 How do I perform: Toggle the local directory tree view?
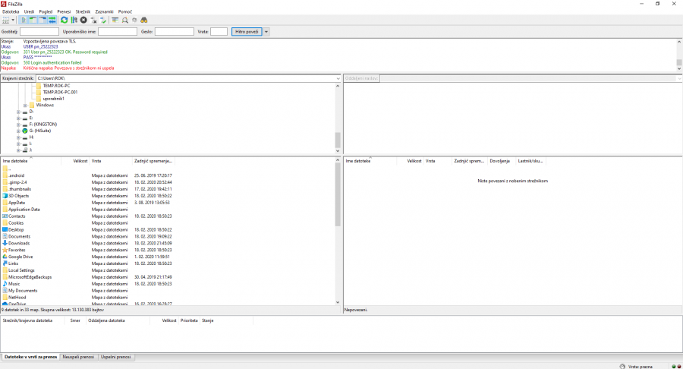[33, 20]
